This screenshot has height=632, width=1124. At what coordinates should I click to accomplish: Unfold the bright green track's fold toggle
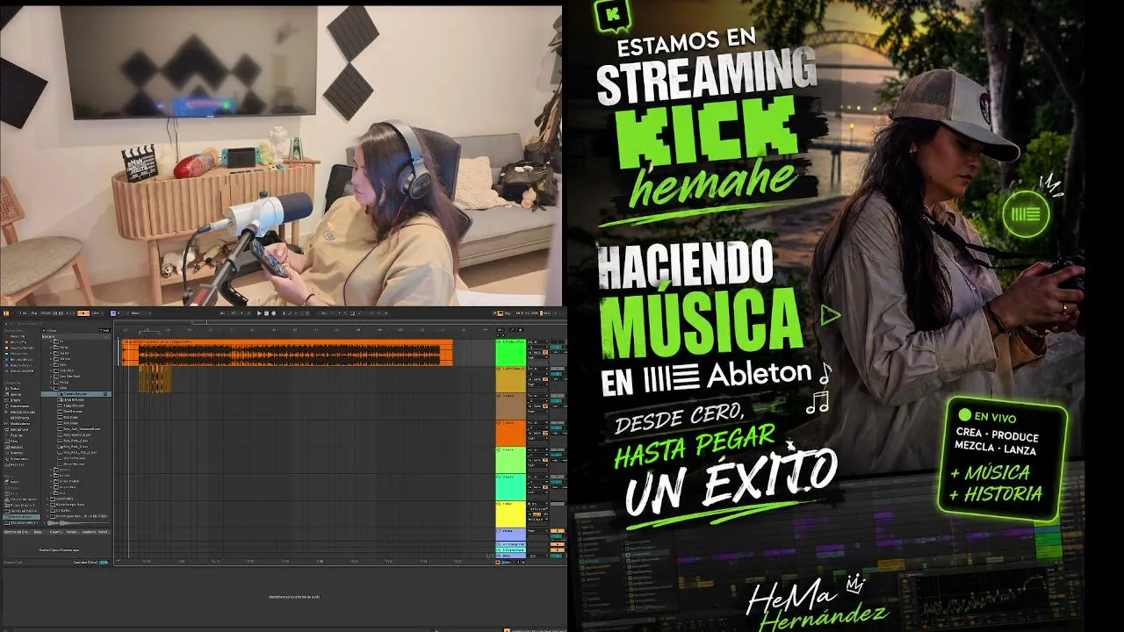[x=500, y=342]
